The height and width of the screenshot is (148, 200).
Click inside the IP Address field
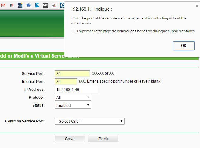pos(77,90)
